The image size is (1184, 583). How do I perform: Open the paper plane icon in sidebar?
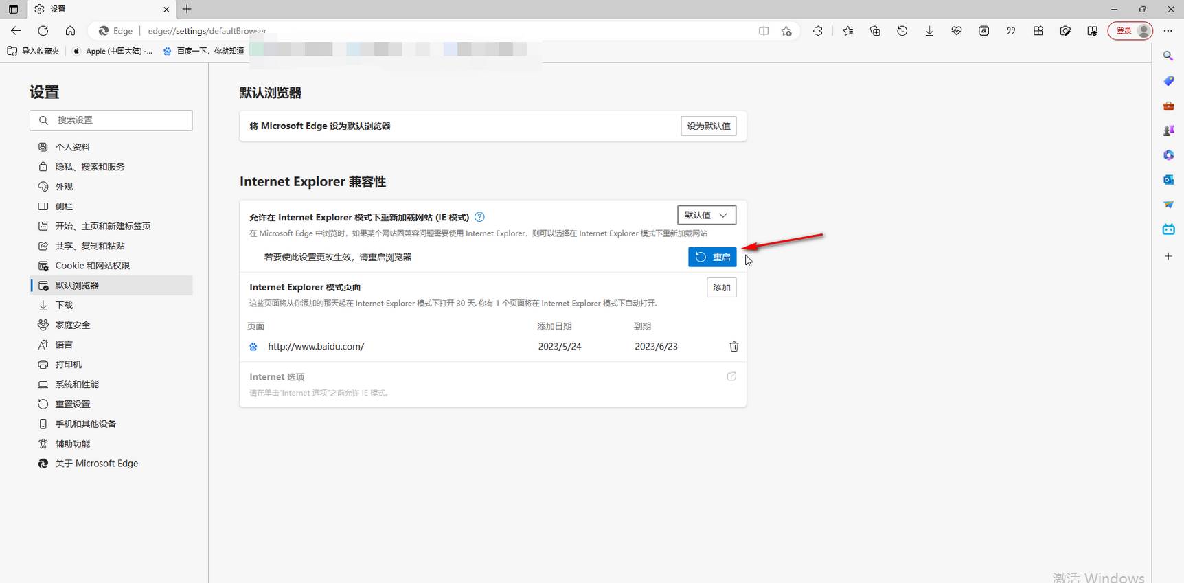(1168, 205)
